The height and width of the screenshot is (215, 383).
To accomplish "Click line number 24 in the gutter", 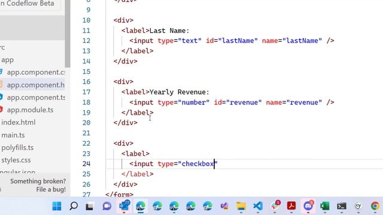I will [86, 164].
